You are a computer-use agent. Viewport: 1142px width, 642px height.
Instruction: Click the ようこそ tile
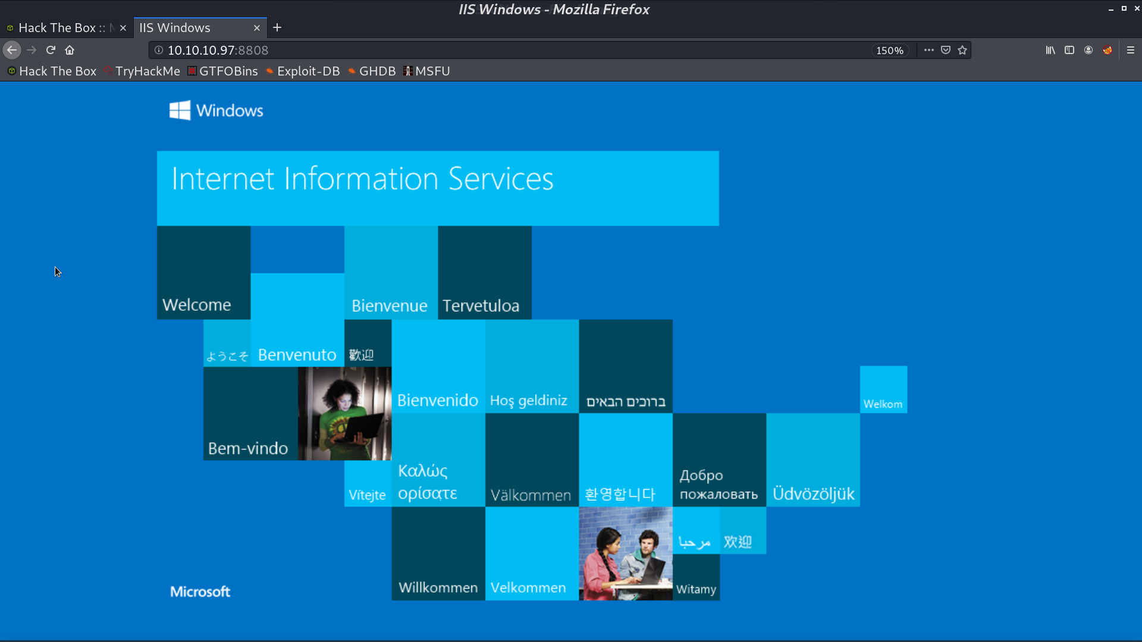click(x=227, y=343)
